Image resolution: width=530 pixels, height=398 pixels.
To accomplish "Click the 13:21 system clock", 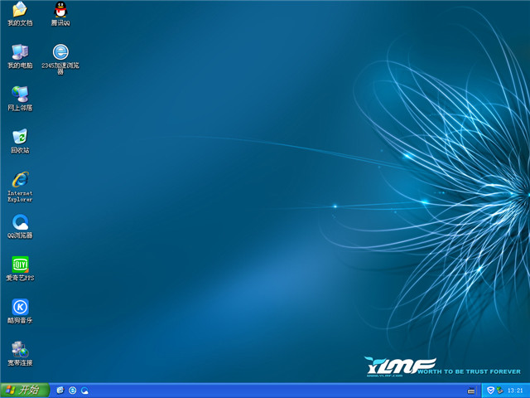I will click(514, 390).
